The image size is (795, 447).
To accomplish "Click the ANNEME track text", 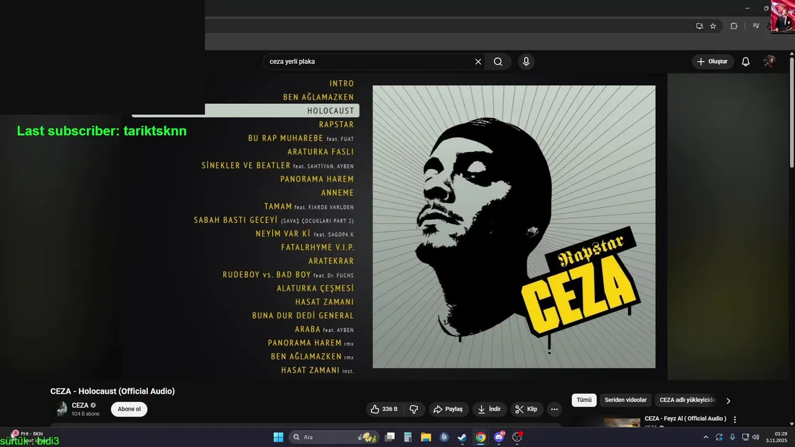I will point(337,192).
